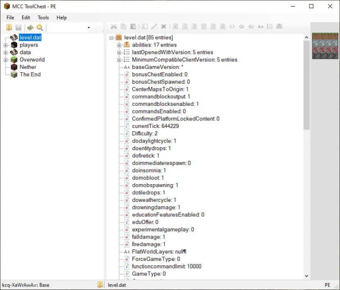Select level.dat in the left tree
The width and height of the screenshot is (340, 290).
click(30, 37)
